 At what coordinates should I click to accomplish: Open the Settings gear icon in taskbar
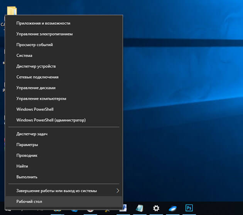pos(156,208)
